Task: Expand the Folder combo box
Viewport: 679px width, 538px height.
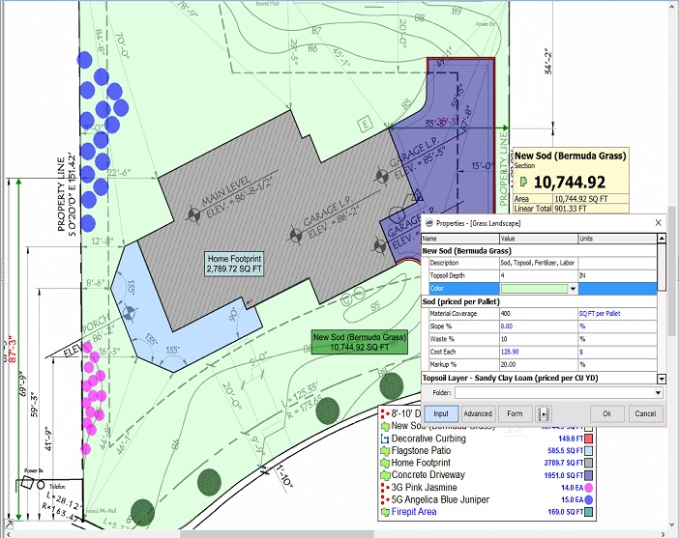Action: [658, 393]
